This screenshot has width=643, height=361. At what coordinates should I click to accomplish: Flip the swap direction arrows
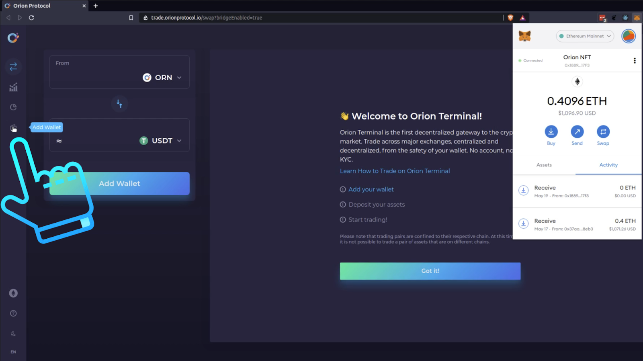119,104
